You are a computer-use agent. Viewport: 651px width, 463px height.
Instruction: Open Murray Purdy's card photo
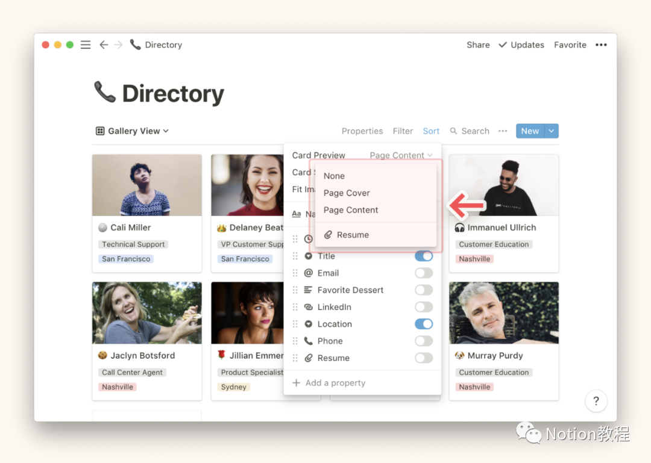pos(503,313)
